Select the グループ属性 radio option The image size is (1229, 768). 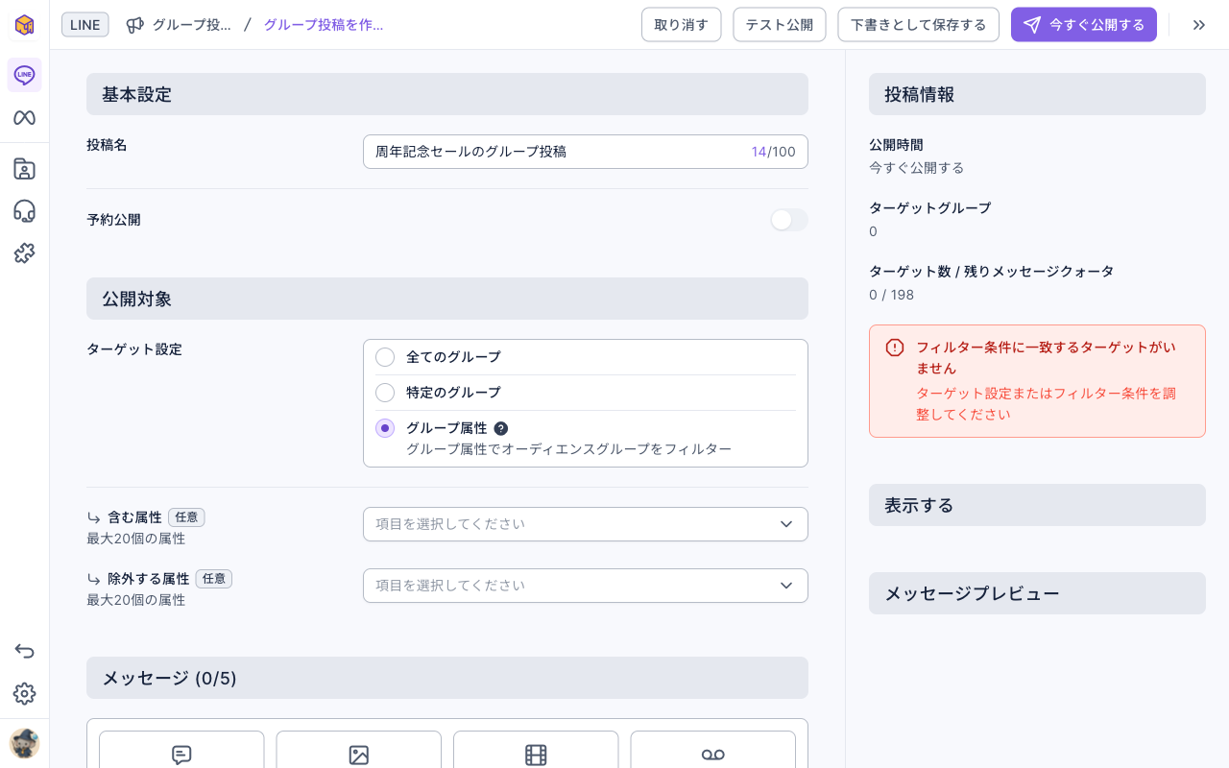385,428
